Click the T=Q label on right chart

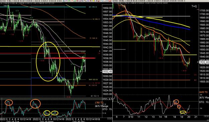pos(194,6)
